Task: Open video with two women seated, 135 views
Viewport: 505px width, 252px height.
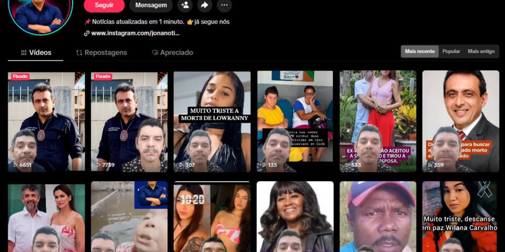Action: [295, 122]
